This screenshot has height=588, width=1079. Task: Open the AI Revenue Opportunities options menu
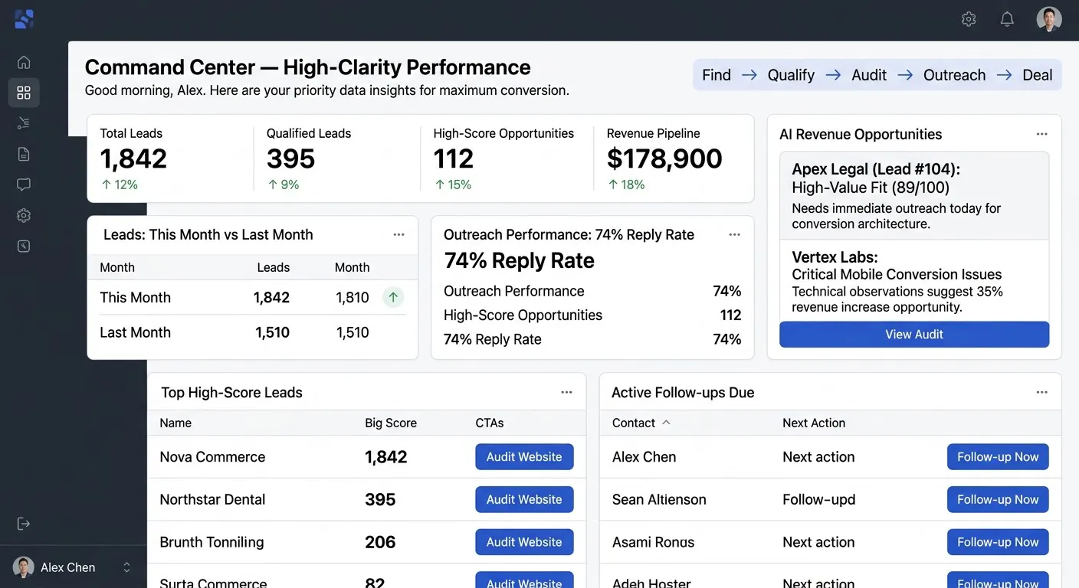[1041, 134]
